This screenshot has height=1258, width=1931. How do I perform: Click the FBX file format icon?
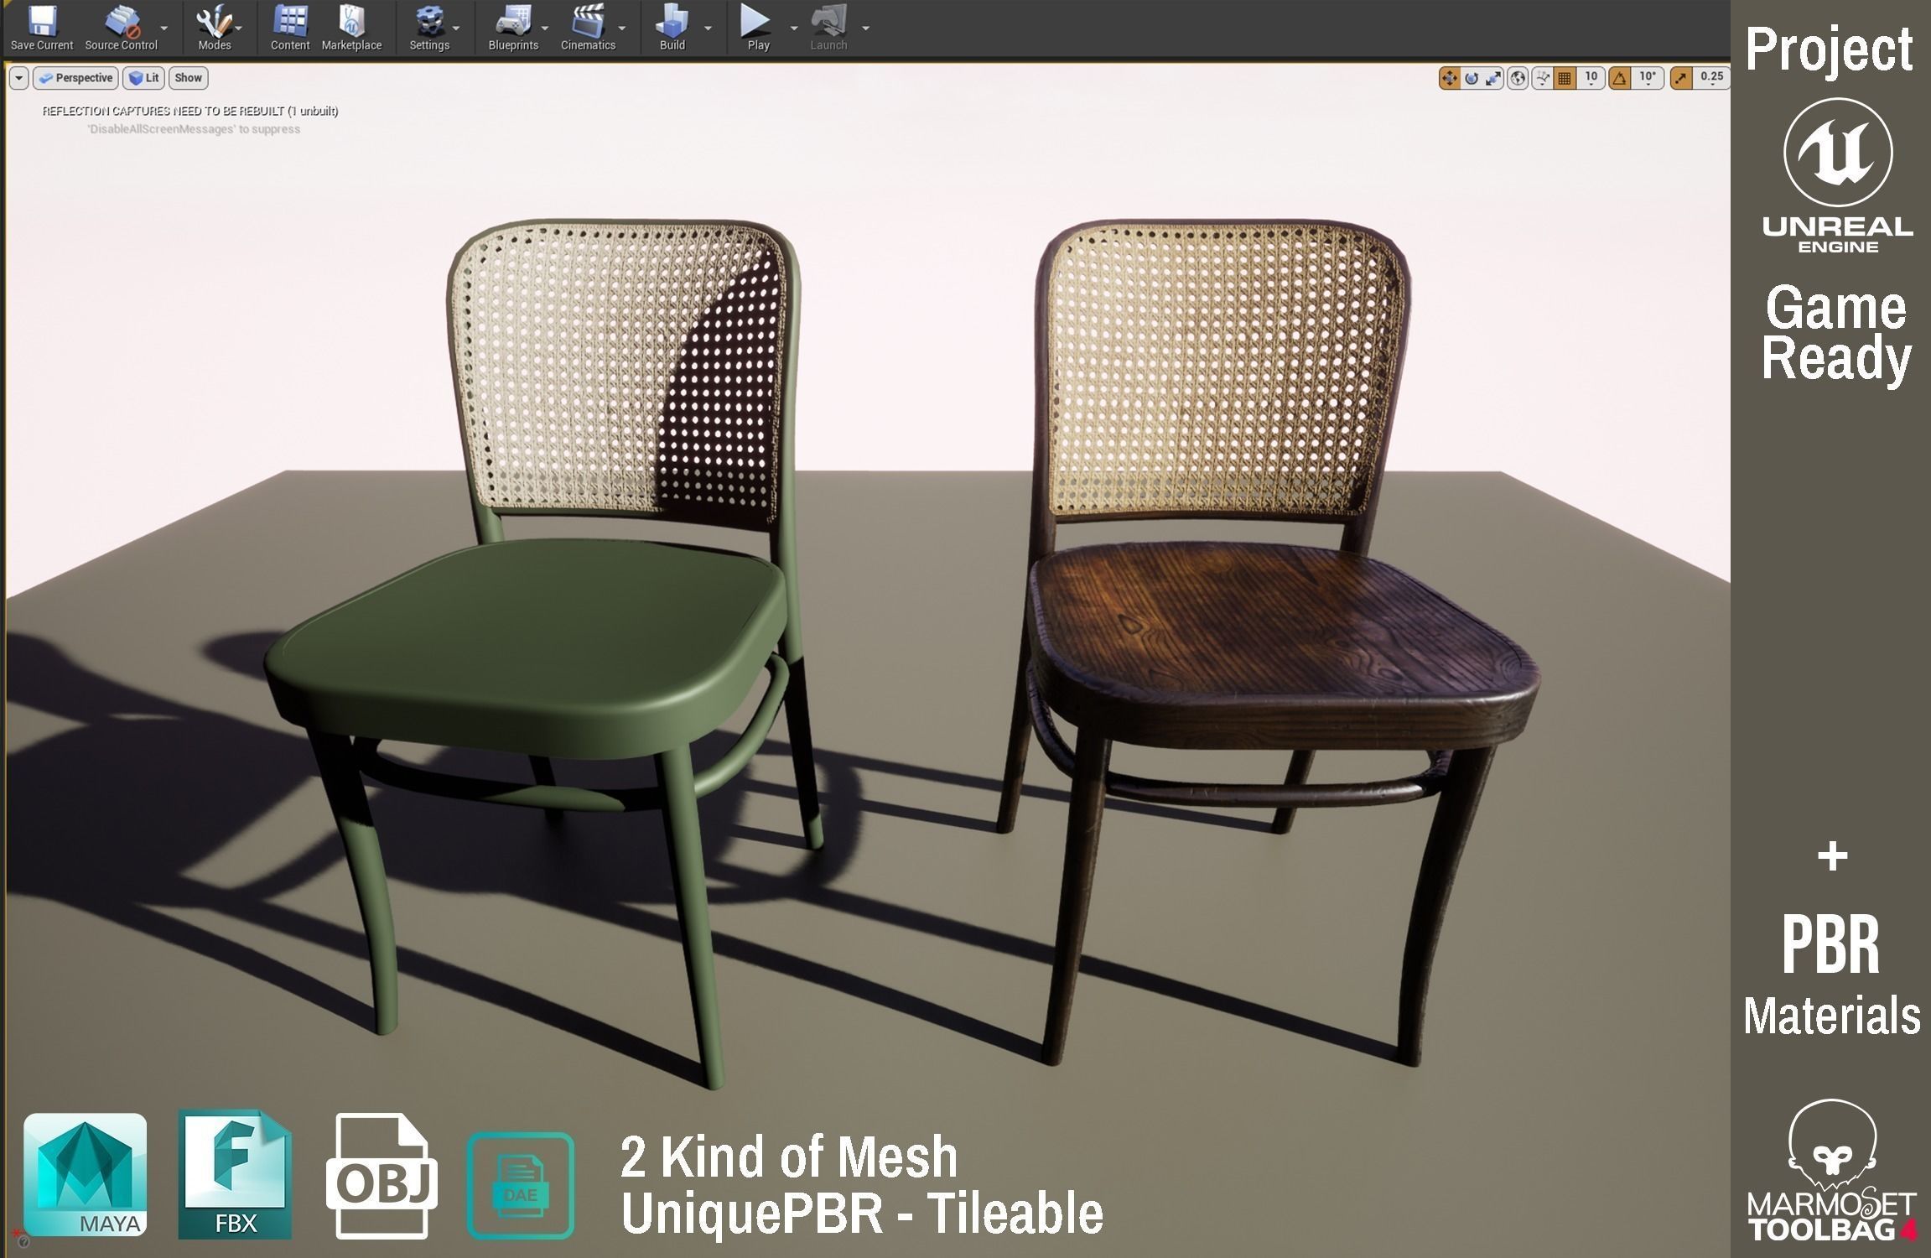point(235,1174)
